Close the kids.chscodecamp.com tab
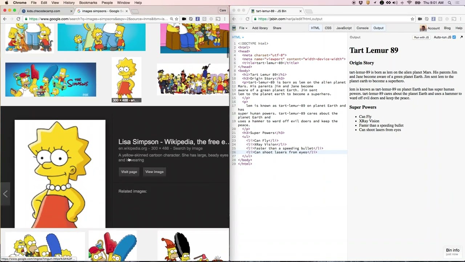 click(71, 11)
